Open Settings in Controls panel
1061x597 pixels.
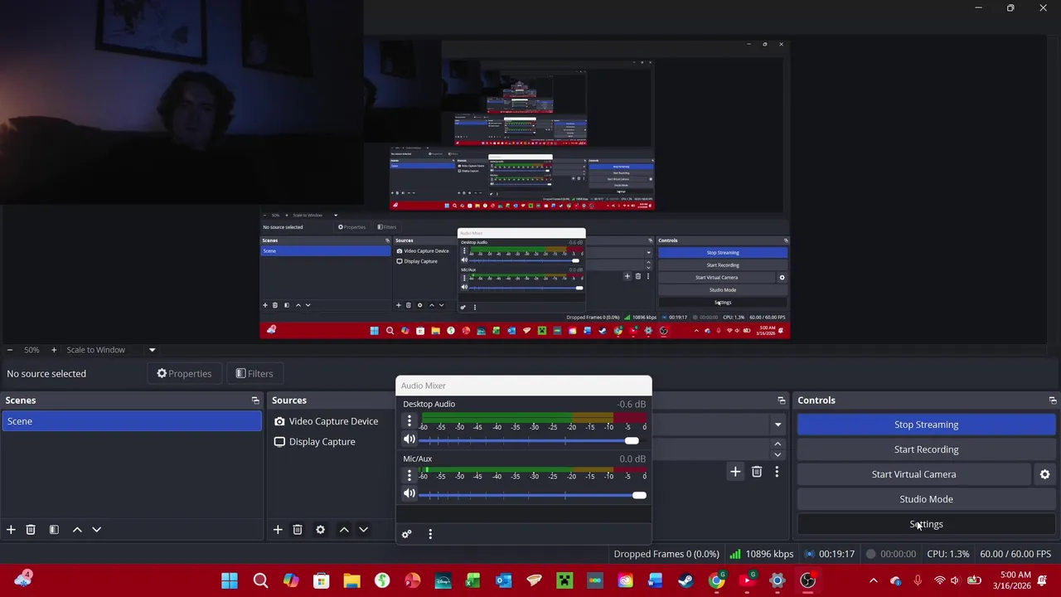[x=926, y=524]
